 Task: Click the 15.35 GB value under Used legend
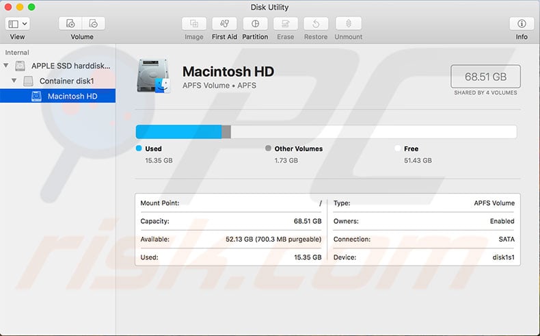(x=159, y=161)
